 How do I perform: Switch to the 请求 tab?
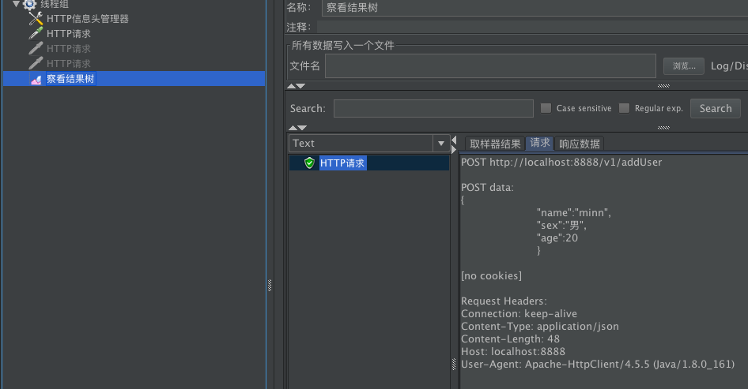[539, 143]
